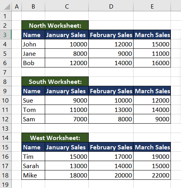Viewport: 181px width, 188px height.
Task: Select the cell containing Mike
Action: point(33,175)
